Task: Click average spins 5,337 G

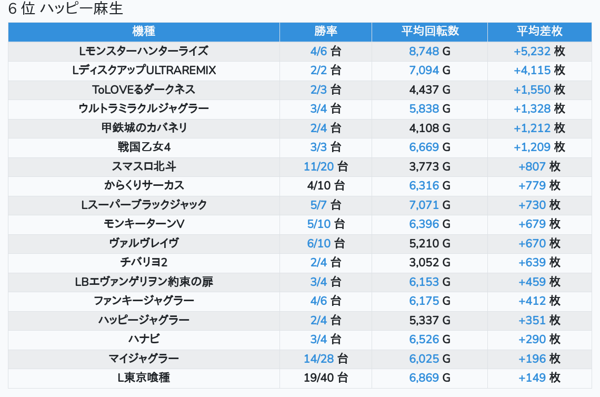Action: click(429, 320)
